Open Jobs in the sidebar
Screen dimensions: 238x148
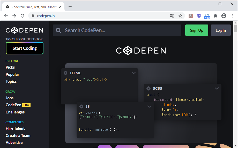(10, 98)
